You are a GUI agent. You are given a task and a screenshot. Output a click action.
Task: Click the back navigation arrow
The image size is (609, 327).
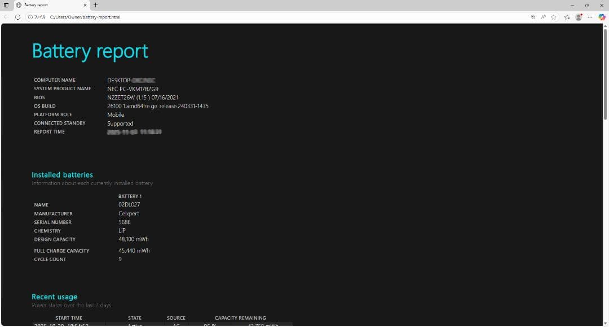(x=6, y=17)
